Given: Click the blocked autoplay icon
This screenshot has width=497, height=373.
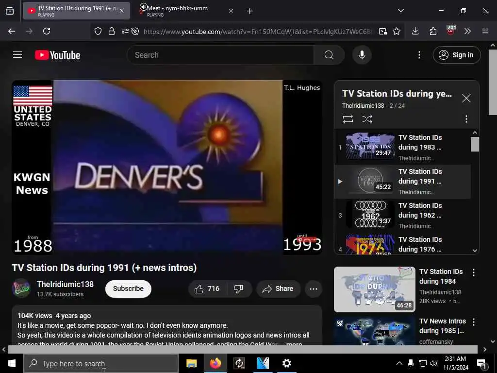Looking at the screenshot, I should pyautogui.click(x=135, y=31).
